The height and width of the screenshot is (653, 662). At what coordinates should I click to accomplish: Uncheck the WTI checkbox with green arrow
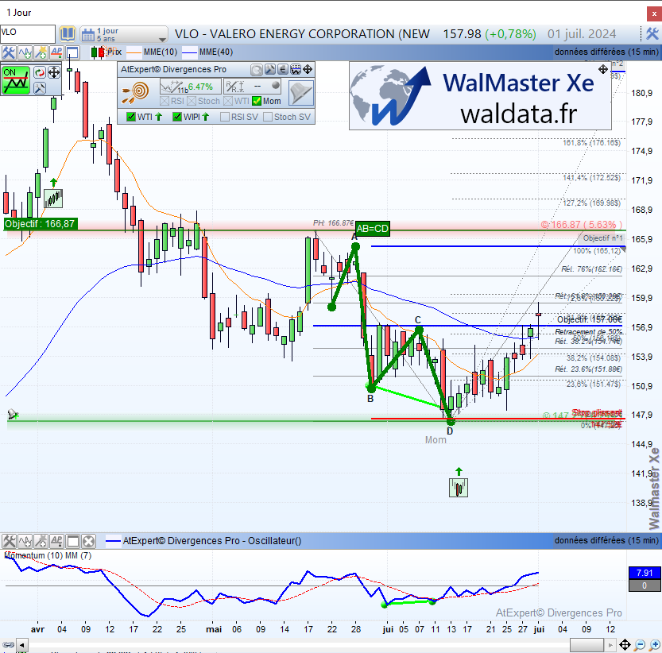tap(131, 117)
